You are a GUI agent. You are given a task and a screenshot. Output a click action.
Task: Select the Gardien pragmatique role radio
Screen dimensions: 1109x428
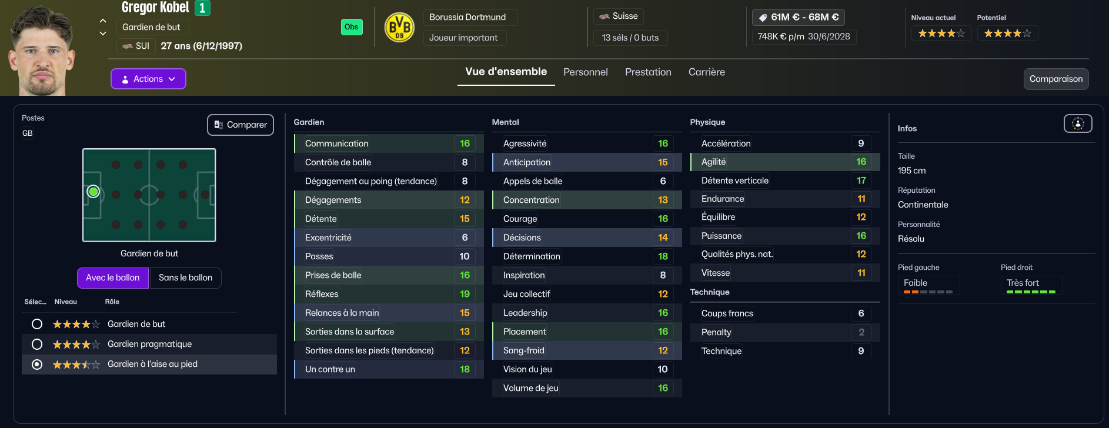tap(37, 344)
